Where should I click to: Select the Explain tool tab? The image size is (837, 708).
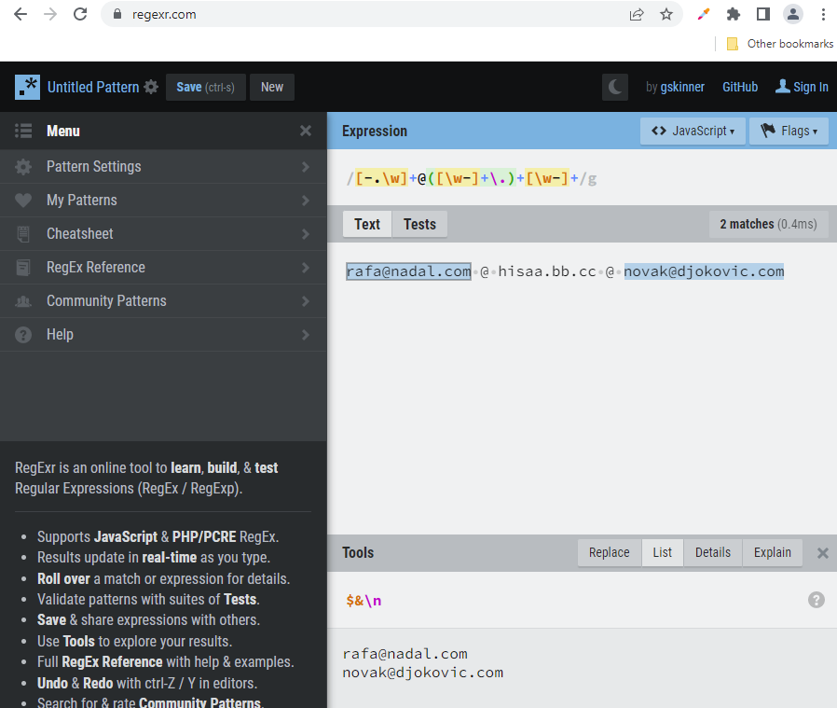[772, 552]
